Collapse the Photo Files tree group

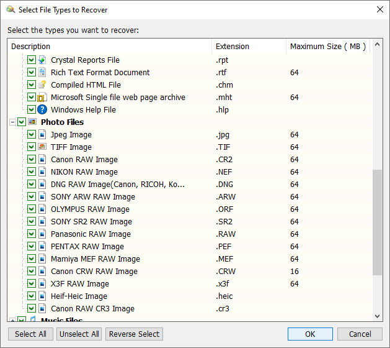pos(12,122)
